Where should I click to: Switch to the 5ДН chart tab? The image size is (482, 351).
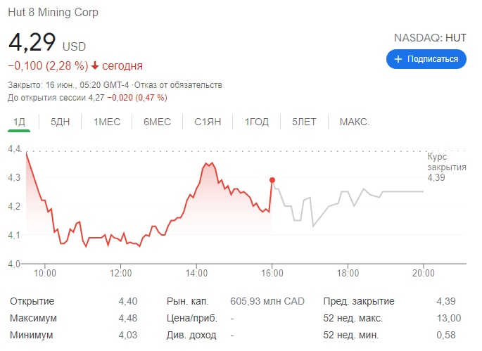tap(61, 122)
